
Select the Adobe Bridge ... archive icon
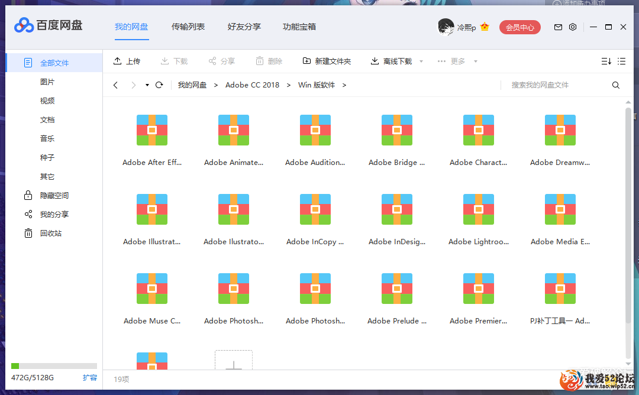[x=397, y=130]
